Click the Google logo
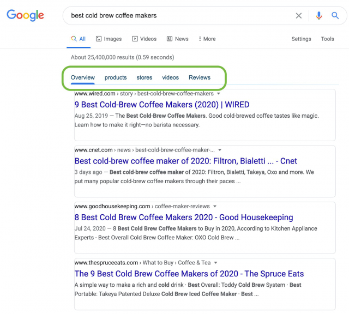The image size is (349, 314). [x=25, y=15]
